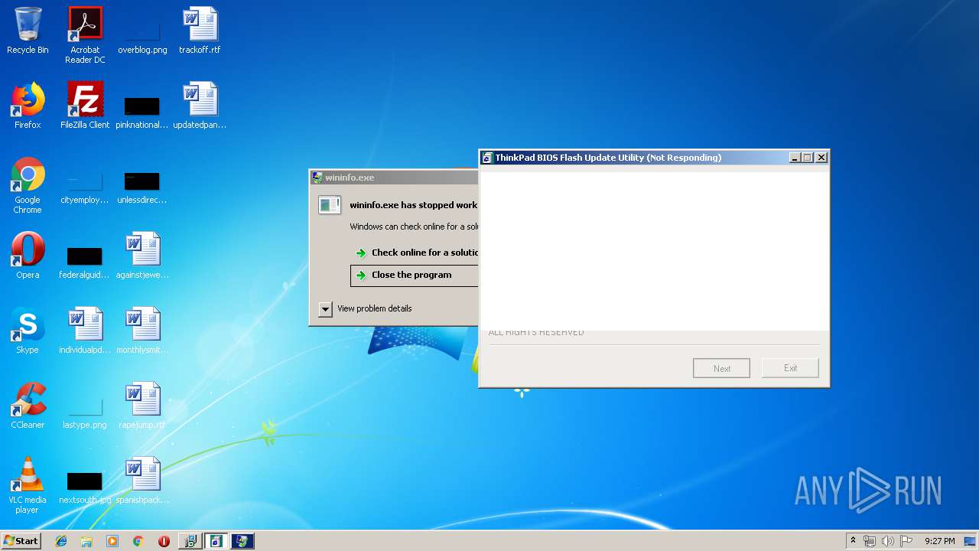The image size is (979, 551).
Task: Click the wininfo.exe dialog title bar
Action: tap(394, 178)
